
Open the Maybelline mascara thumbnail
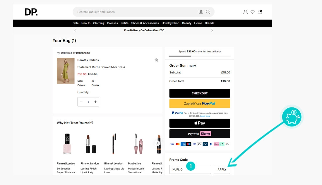tap(138, 144)
